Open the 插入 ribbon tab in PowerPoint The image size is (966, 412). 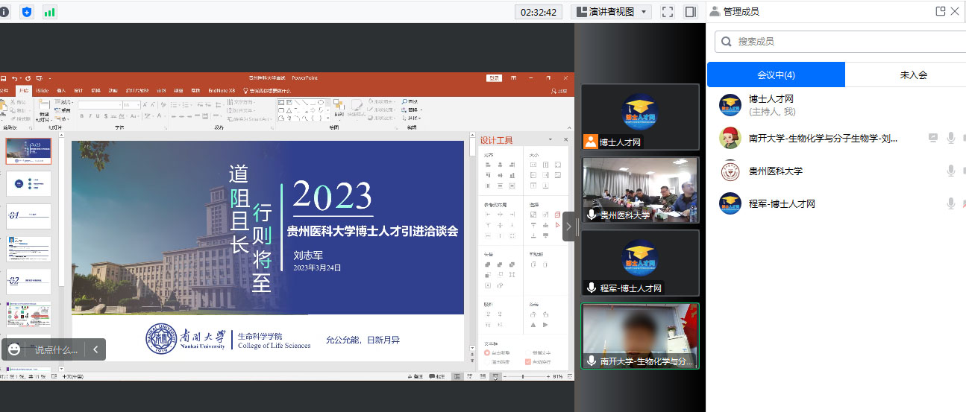[x=61, y=90]
